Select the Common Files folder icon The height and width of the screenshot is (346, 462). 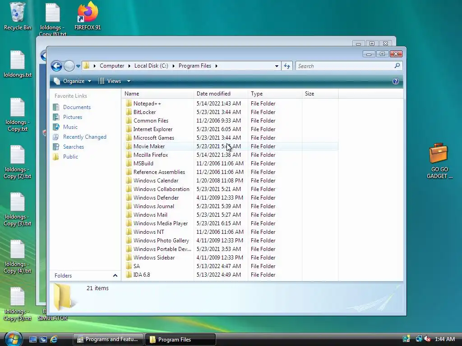point(129,121)
